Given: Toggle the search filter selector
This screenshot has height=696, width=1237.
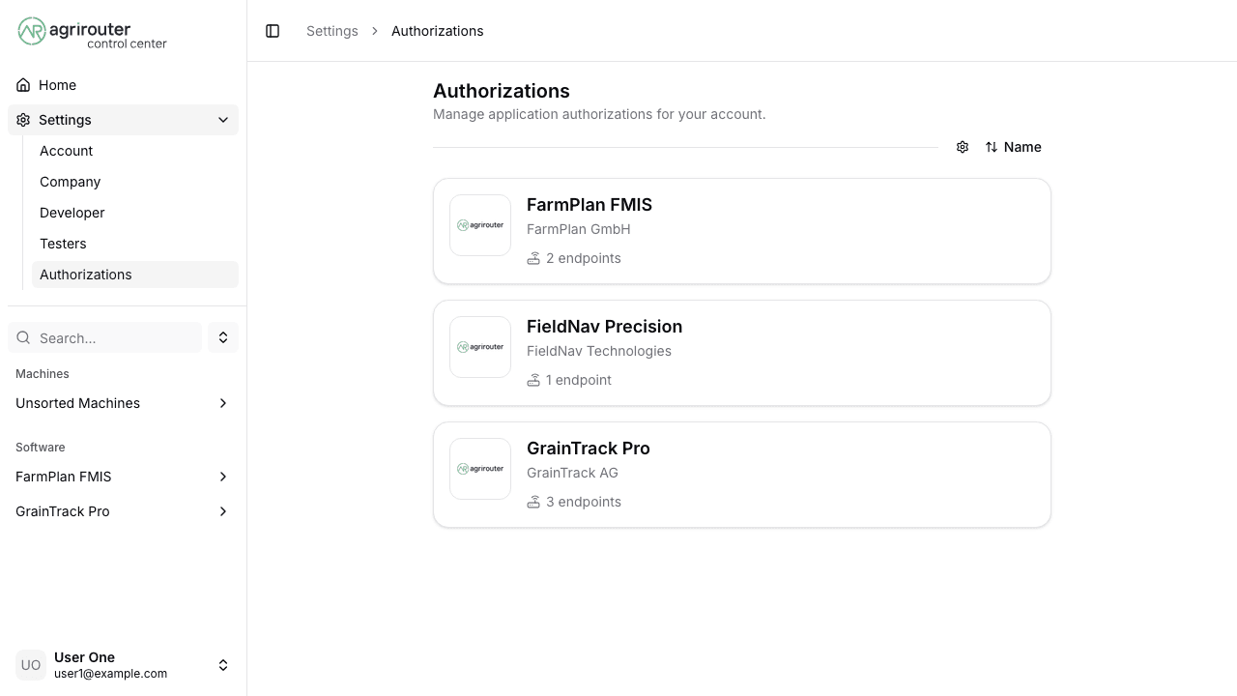Looking at the screenshot, I should 223,337.
